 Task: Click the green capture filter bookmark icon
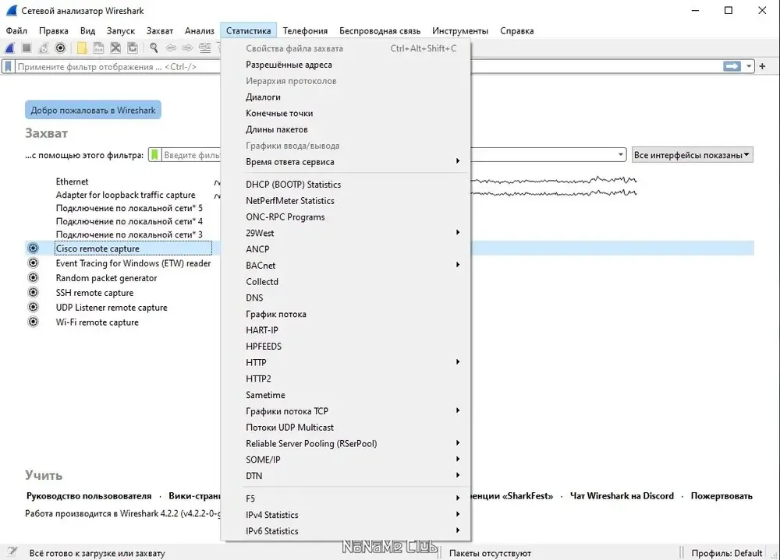154,155
